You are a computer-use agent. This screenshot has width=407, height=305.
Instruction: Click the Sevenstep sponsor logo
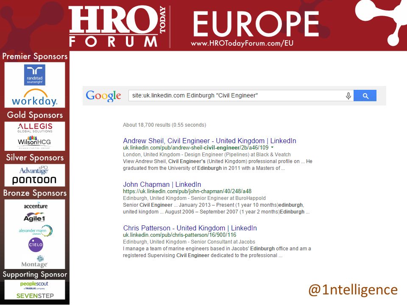(35, 296)
